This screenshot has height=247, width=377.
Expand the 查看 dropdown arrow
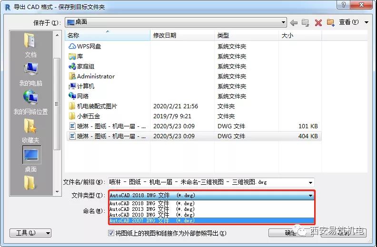click(x=367, y=22)
